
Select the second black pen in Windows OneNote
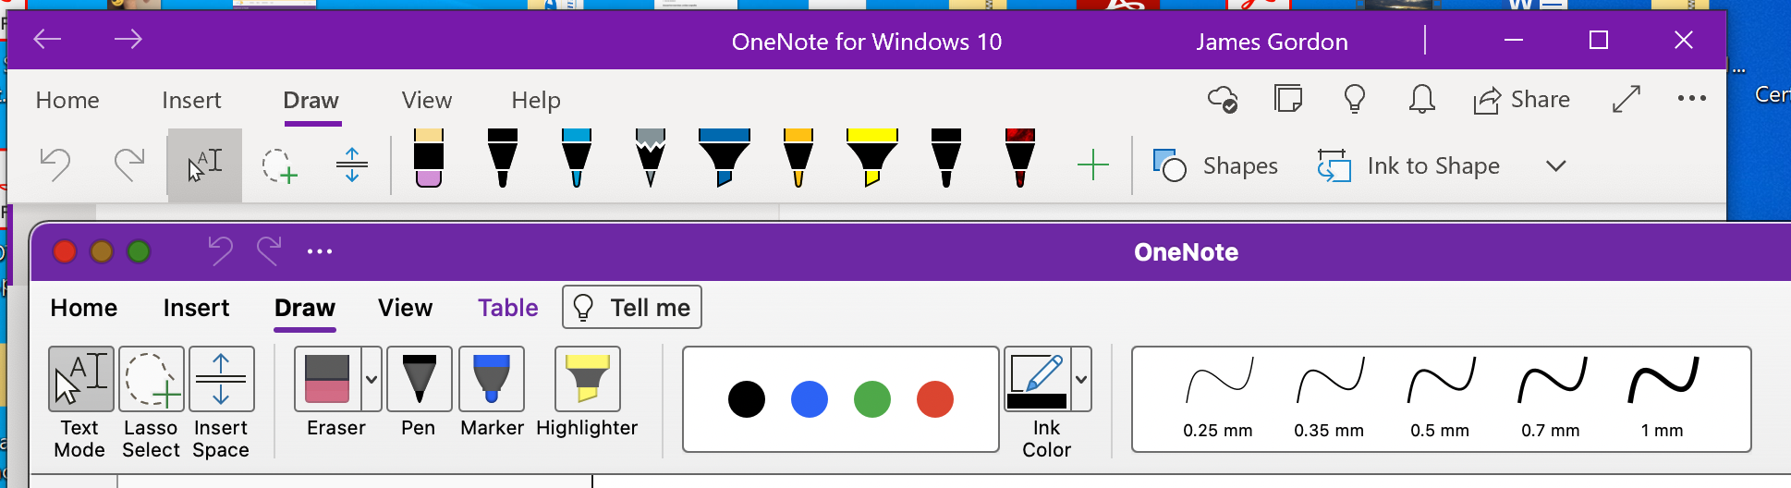[x=946, y=158]
